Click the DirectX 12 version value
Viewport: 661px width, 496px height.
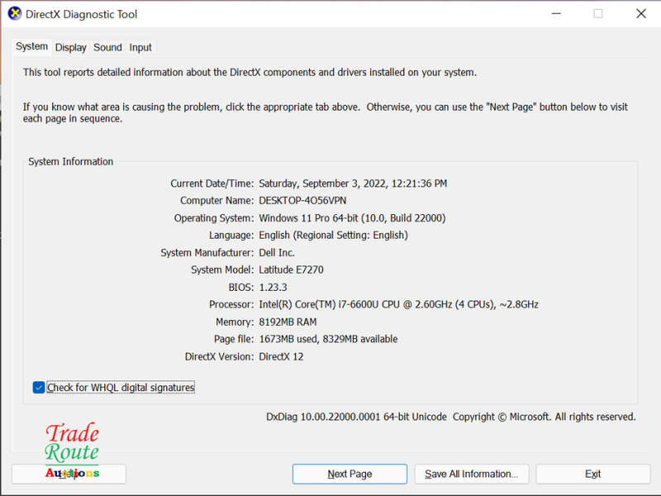click(x=281, y=356)
